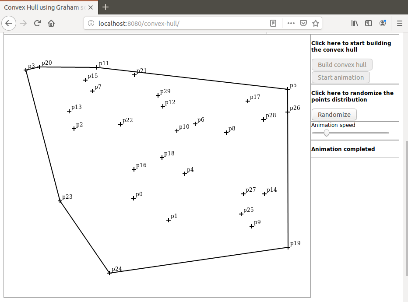Click interior point p15

pos(85,80)
